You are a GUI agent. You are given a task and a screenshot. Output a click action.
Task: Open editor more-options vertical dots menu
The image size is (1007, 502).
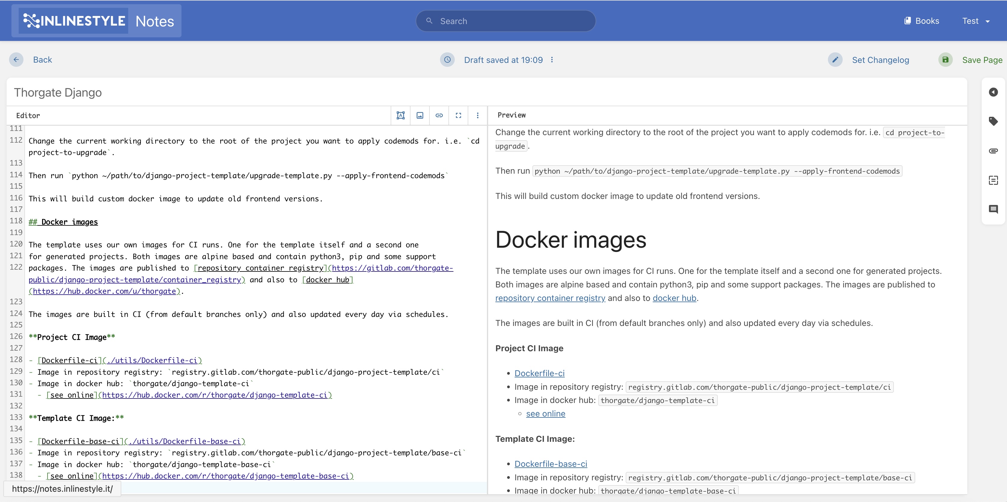(477, 115)
